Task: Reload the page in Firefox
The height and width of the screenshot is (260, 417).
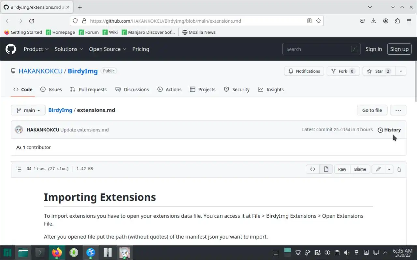Action: [32, 21]
